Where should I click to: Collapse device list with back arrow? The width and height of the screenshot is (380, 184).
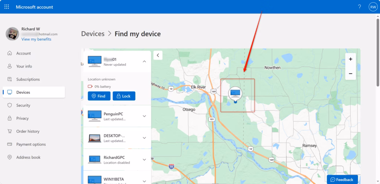pos(158,55)
